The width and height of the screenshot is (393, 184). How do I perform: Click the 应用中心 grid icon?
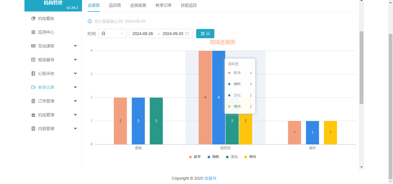[x=33, y=32]
